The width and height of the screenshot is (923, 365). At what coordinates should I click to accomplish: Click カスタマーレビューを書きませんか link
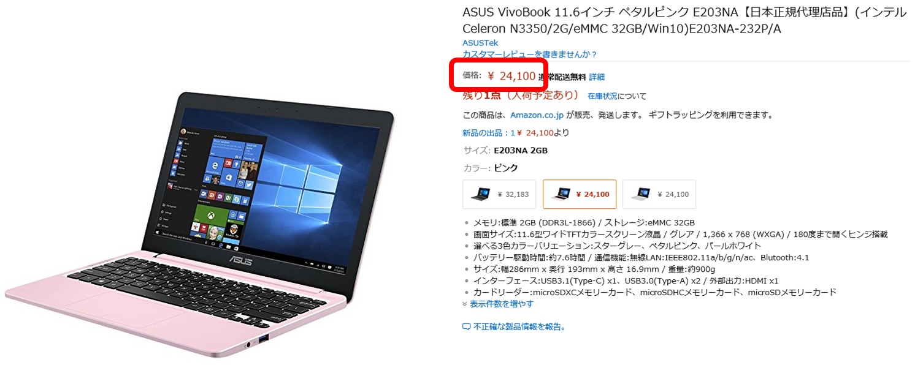[530, 55]
